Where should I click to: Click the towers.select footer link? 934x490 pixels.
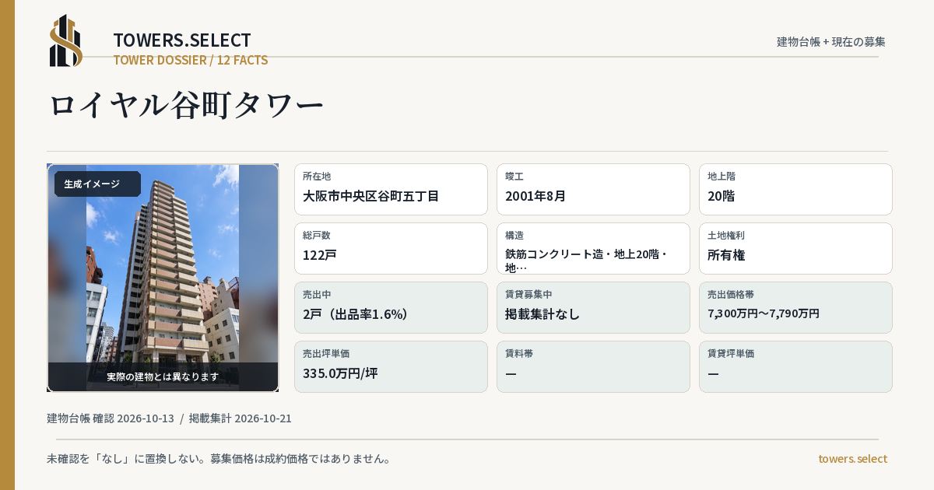tap(852, 459)
